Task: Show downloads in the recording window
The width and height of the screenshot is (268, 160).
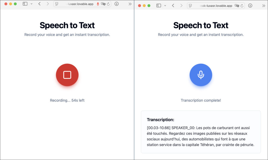Action: click(116, 4)
